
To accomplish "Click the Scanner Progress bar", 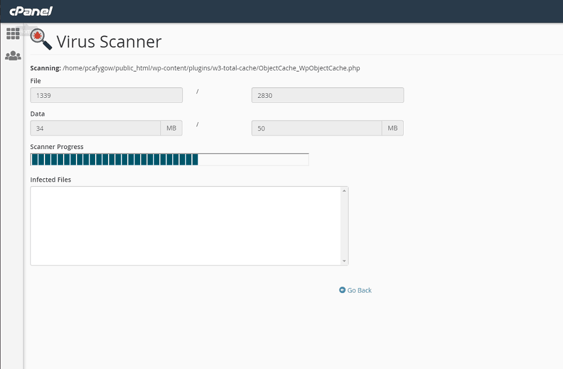I will 169,160.
